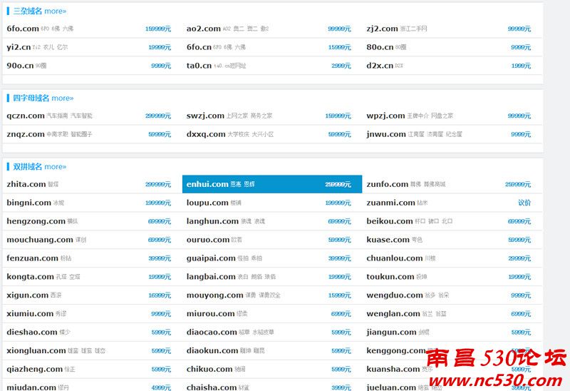Click the 6fo.com domain listing
The height and width of the screenshot is (391, 570).
point(23,29)
